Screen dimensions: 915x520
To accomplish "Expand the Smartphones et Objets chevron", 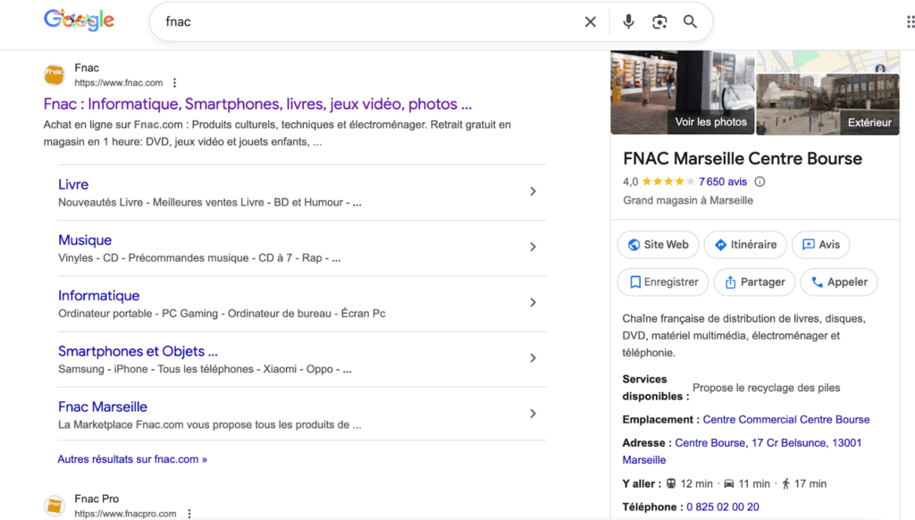I will click(x=533, y=358).
